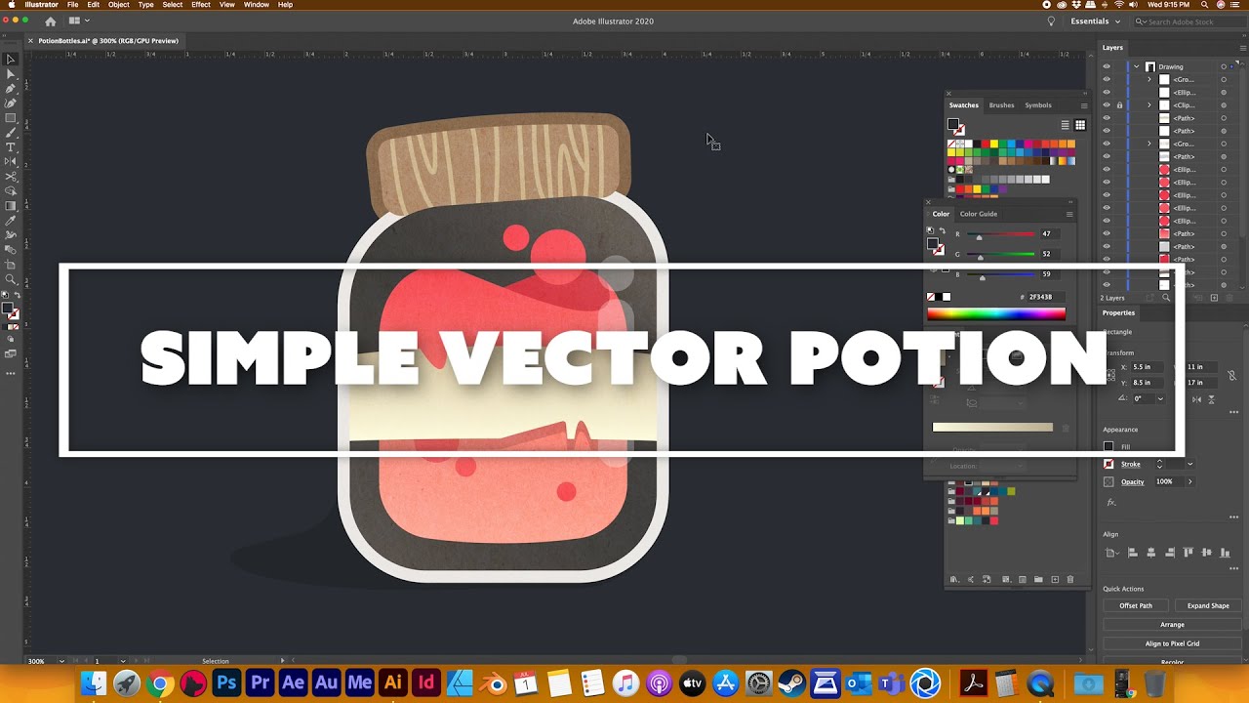Image resolution: width=1249 pixels, height=703 pixels.
Task: Open Photoshop from the Dock
Action: (x=226, y=683)
